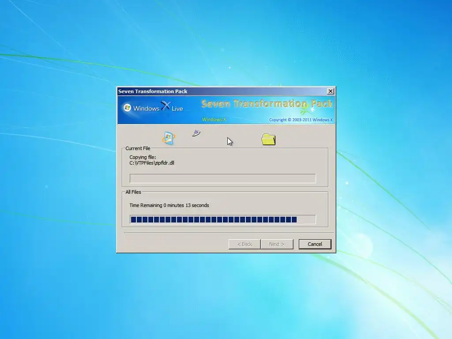
Task: Click the Windows orb logo in banner
Action: tap(127, 108)
